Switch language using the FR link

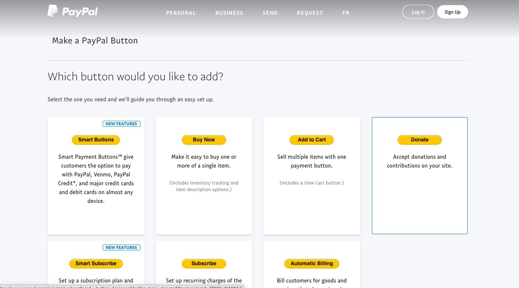click(346, 13)
